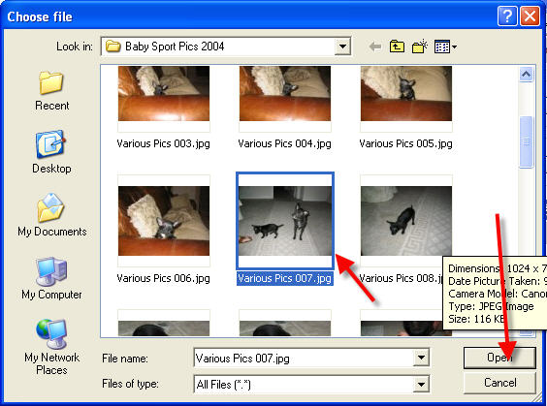Go to the Desktop shortcut
547x406 pixels.
point(51,152)
